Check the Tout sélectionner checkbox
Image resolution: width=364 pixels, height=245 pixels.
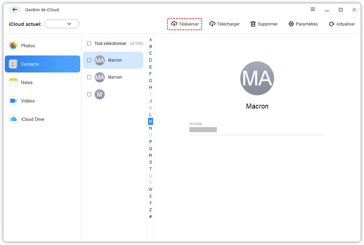[89, 43]
